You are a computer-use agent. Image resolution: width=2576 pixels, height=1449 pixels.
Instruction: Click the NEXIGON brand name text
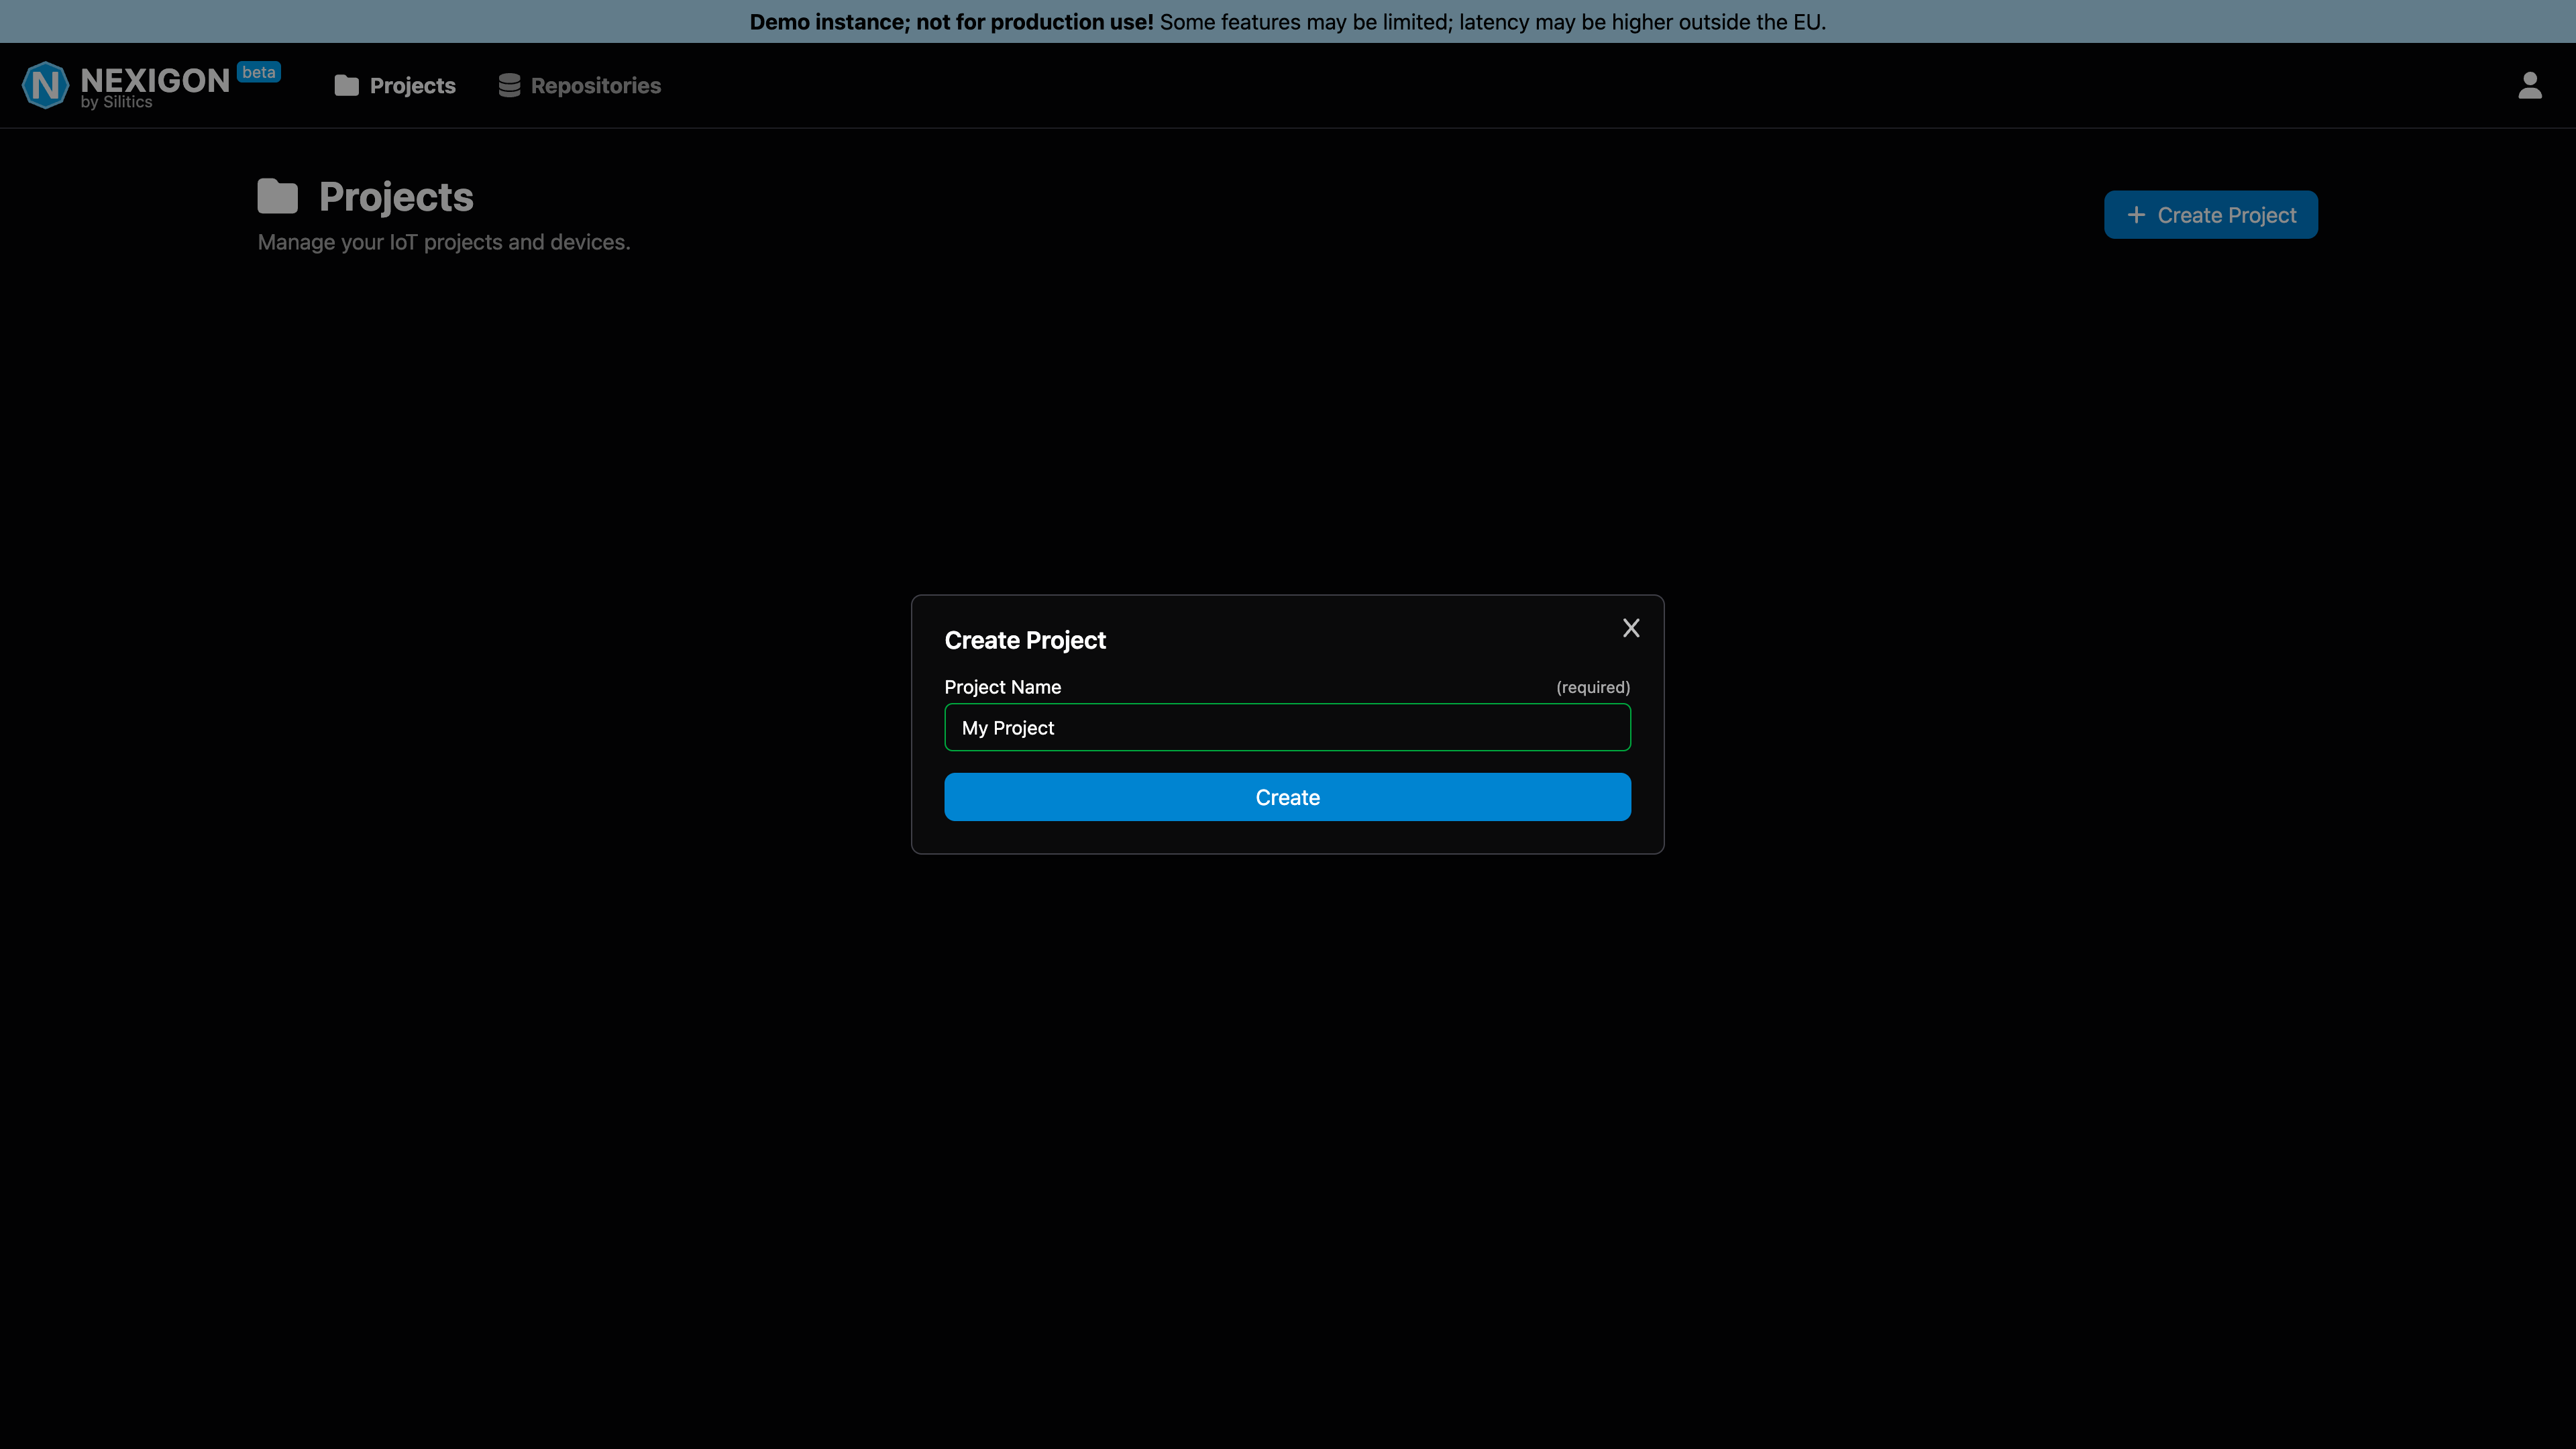point(155,80)
